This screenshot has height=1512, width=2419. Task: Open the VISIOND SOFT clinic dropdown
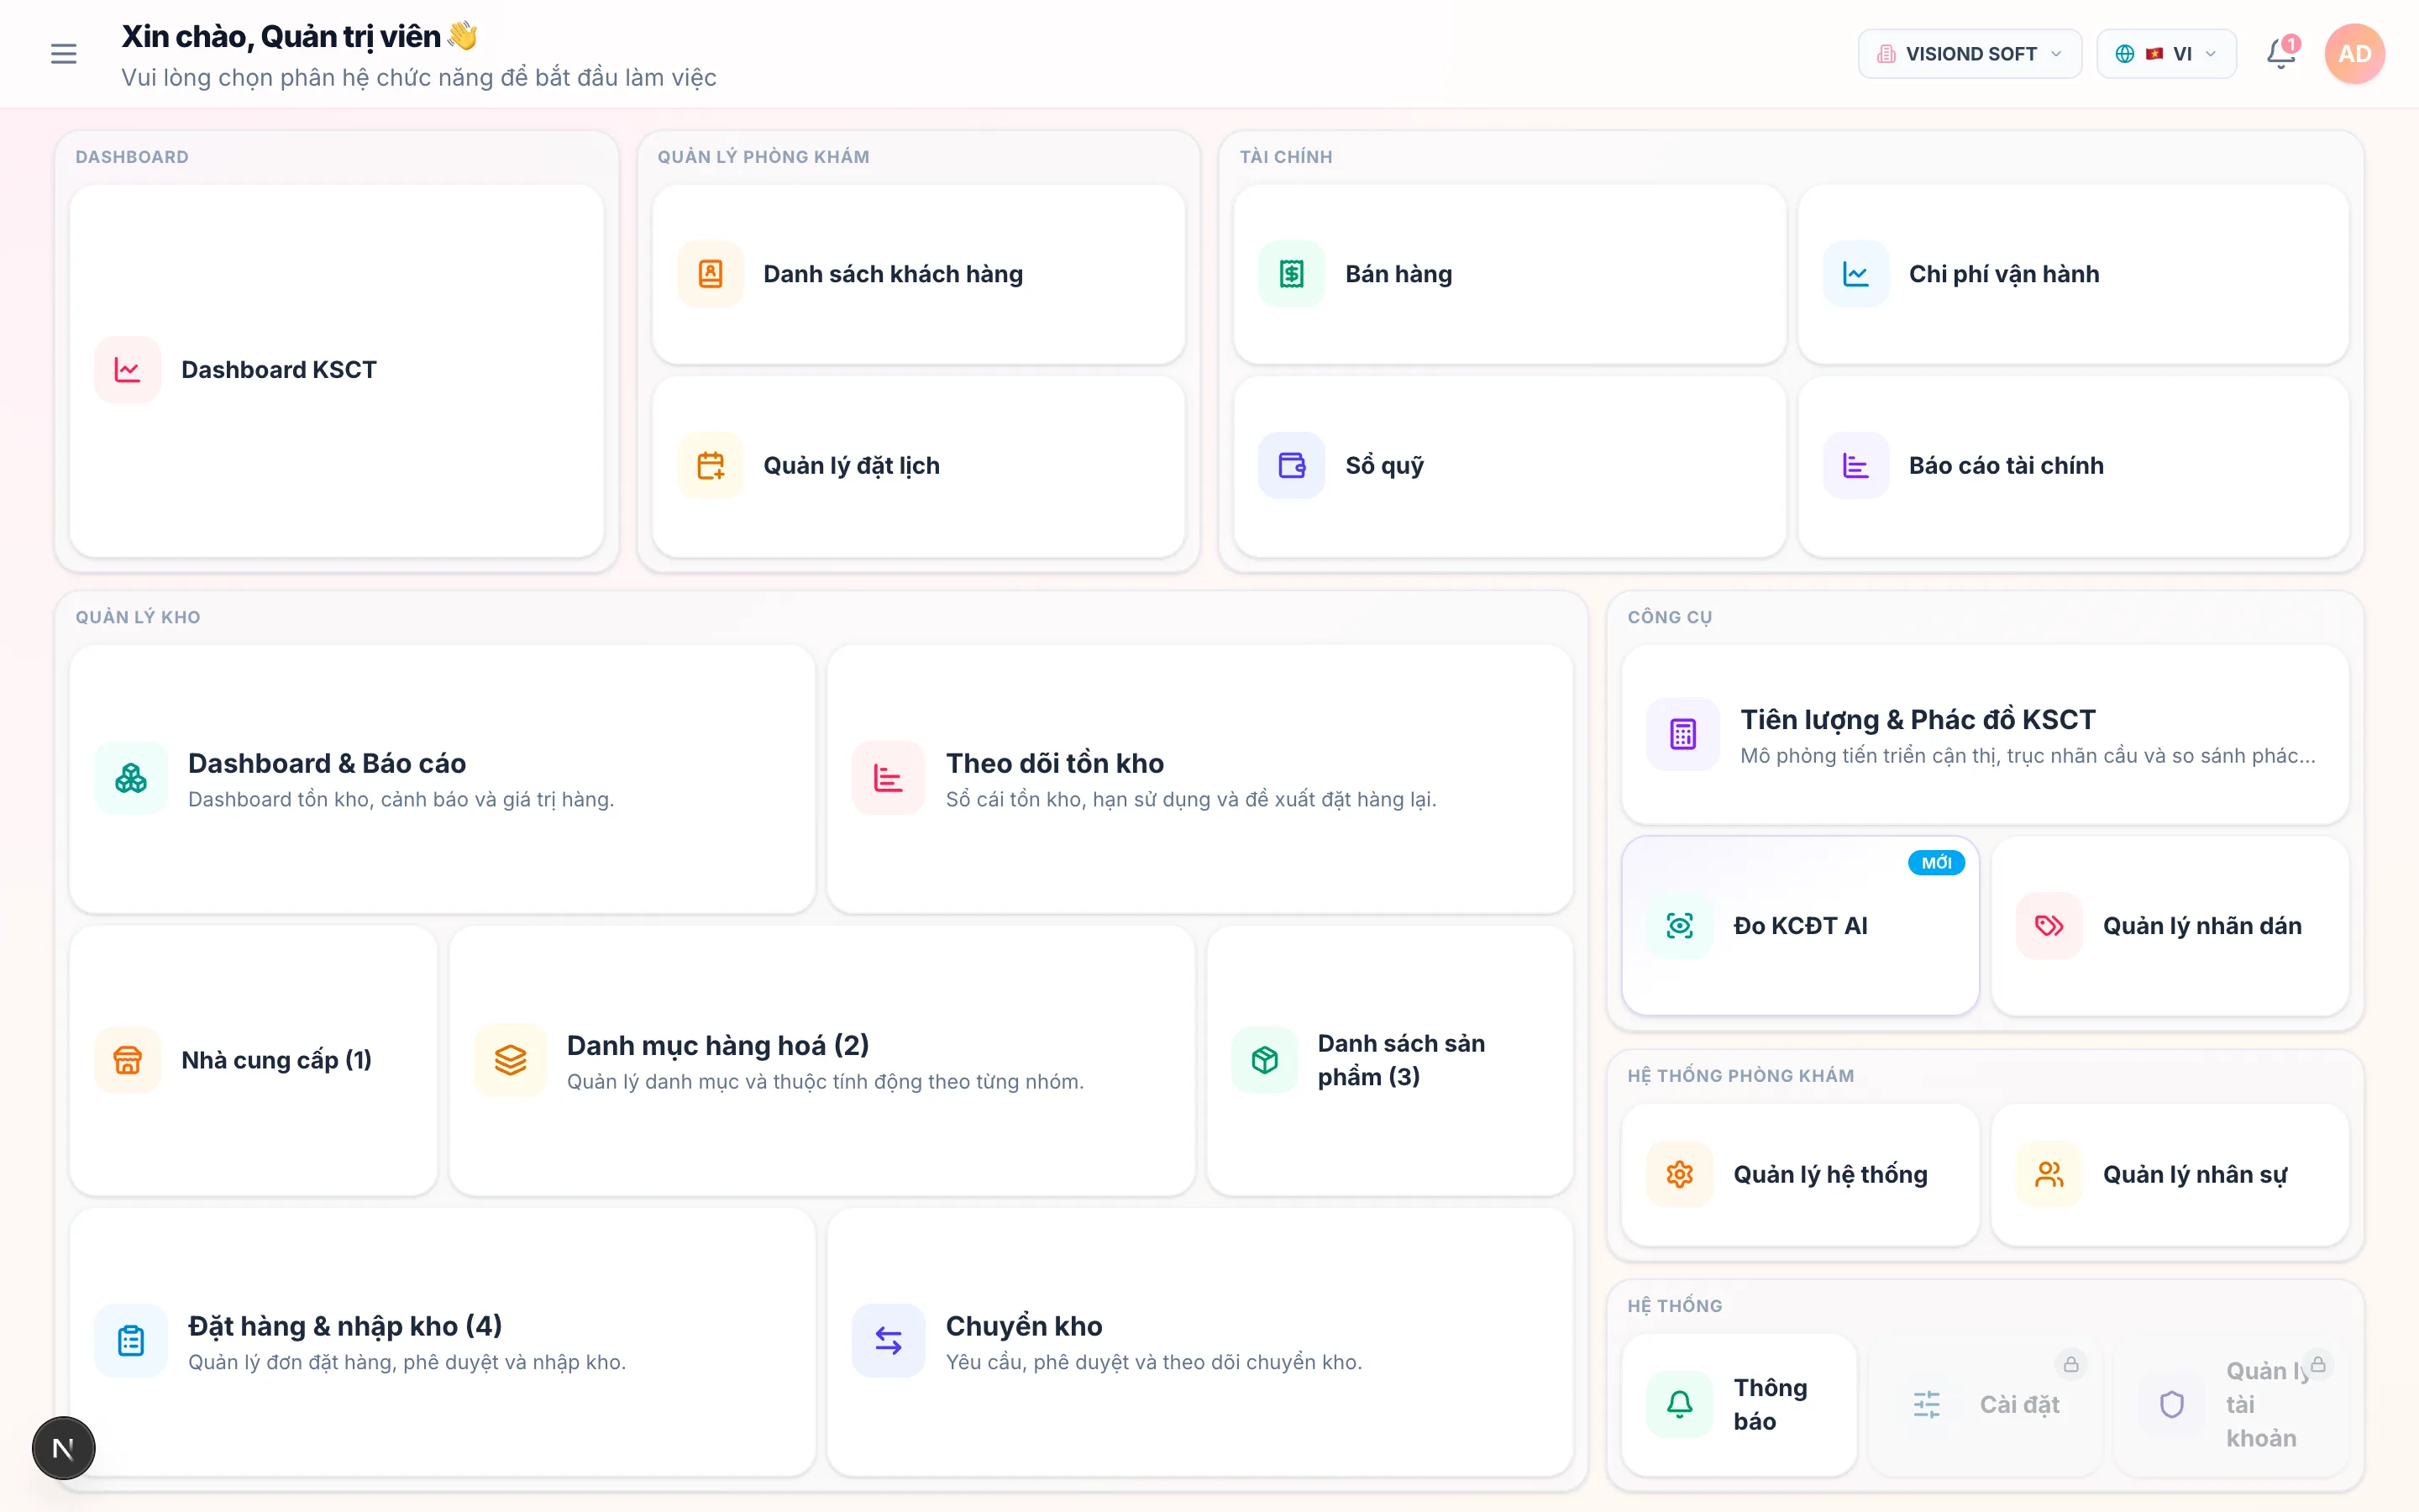[1969, 54]
